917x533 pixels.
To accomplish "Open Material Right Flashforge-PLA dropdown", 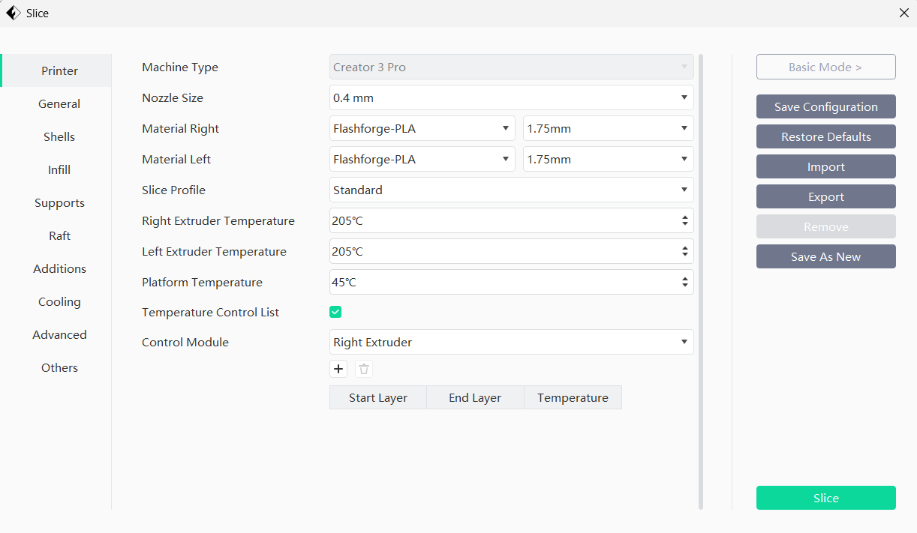I will click(x=422, y=128).
